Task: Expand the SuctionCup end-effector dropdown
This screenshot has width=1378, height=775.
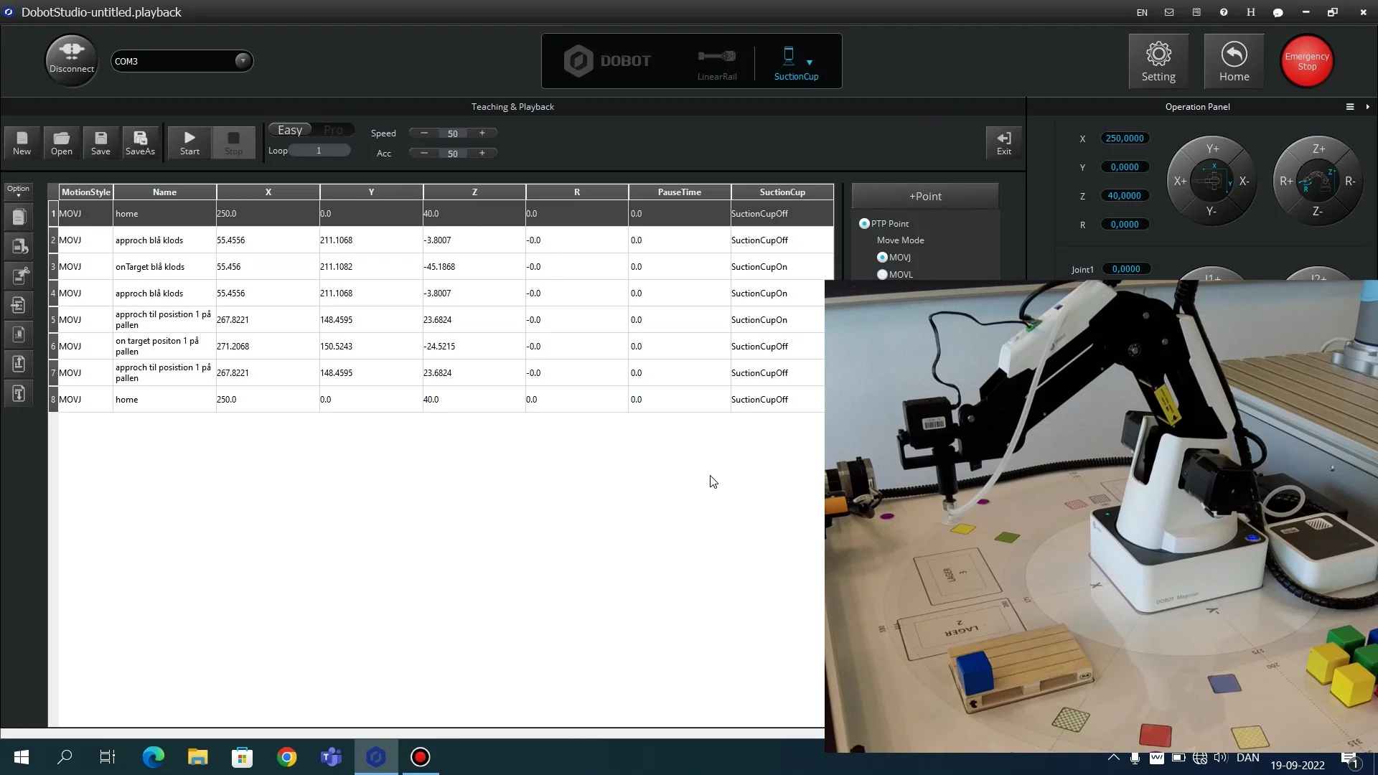Action: click(810, 62)
